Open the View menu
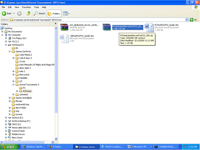 [x=17, y=7]
